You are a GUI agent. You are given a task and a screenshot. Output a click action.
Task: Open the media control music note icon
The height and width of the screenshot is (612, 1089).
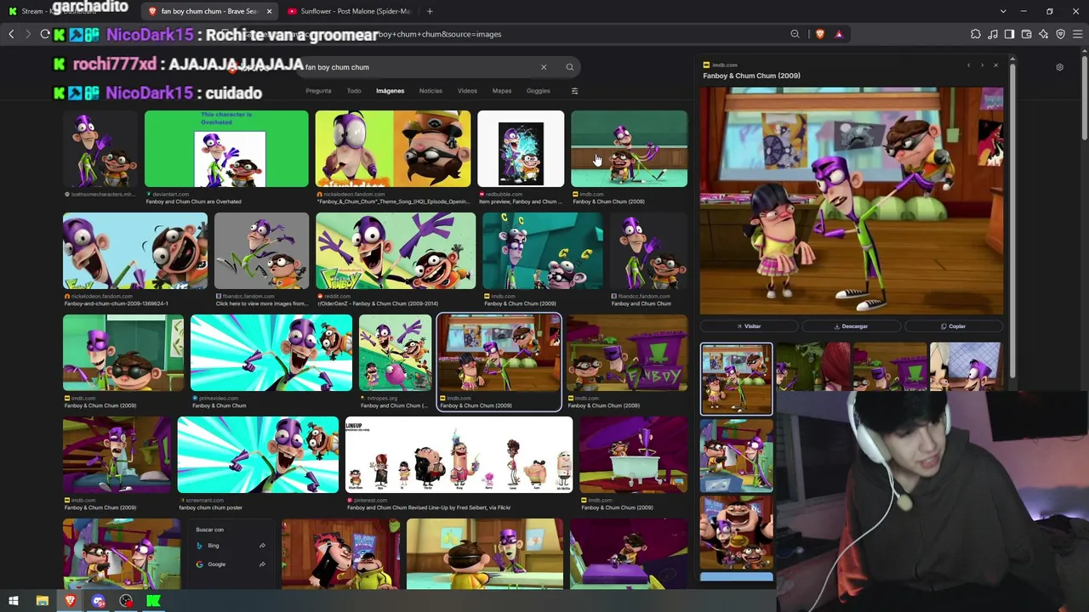[993, 34]
